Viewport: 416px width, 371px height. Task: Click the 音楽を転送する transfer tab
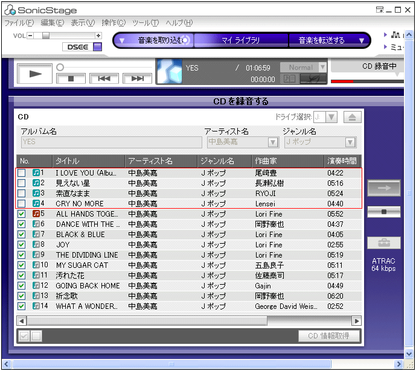click(322, 40)
